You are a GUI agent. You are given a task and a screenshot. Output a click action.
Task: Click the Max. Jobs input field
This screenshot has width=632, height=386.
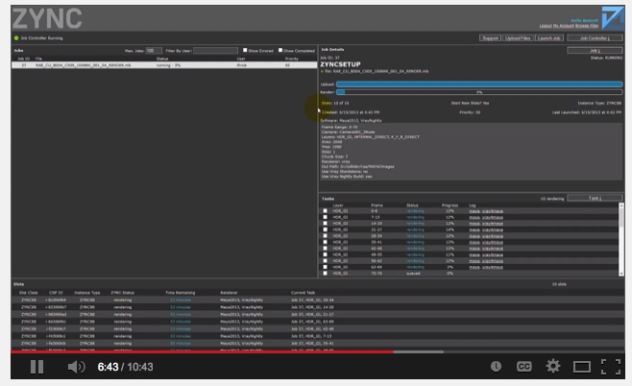tap(154, 50)
